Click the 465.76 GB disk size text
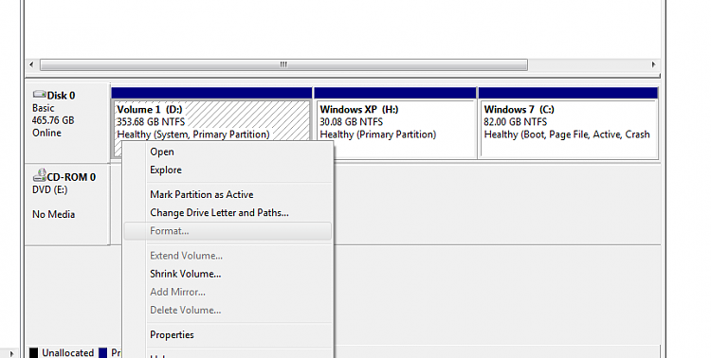The height and width of the screenshot is (358, 711). [x=53, y=120]
